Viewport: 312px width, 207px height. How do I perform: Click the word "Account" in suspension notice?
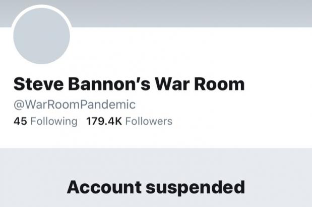point(104,187)
